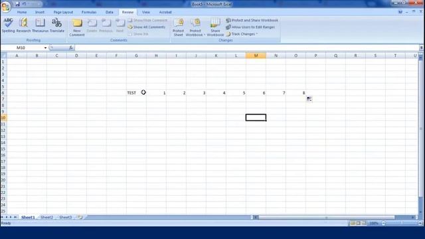Save using Quick Access toolbar icon
The height and width of the screenshot is (239, 425).
click(x=17, y=5)
